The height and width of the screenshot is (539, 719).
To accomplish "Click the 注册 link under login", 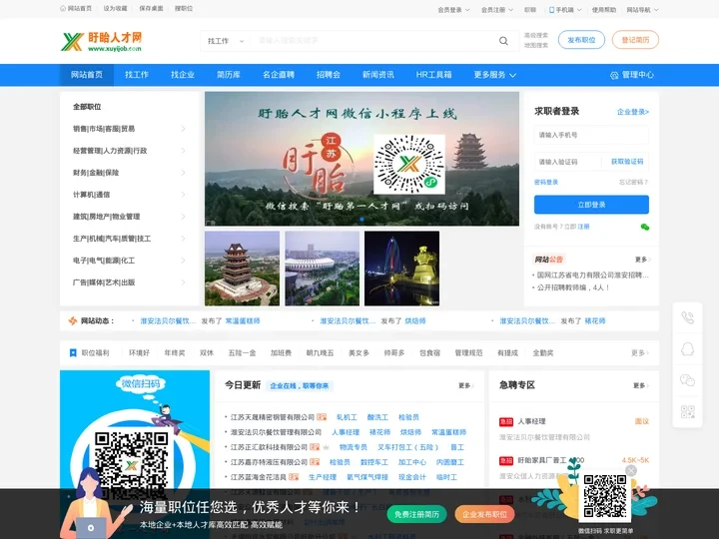I will (x=583, y=227).
